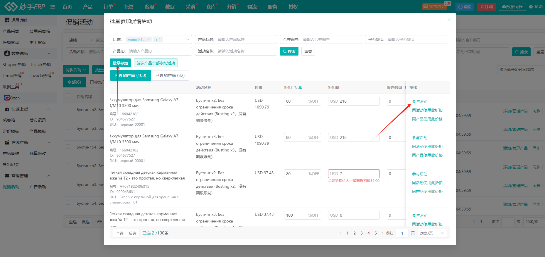Viewport: 545px width, 257px height.
Task: Click 同活动使用此折扣 for first row
Action: click(x=427, y=110)
